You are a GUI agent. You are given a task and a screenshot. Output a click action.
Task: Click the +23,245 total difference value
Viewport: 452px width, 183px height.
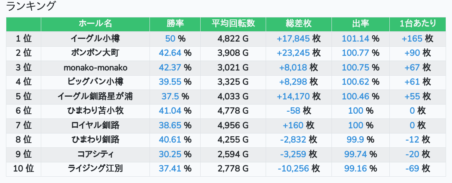[293, 53]
